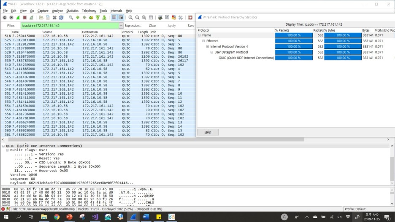Go back in packet history
Viewport: 395px width, 222px height.
click(x=78, y=17)
